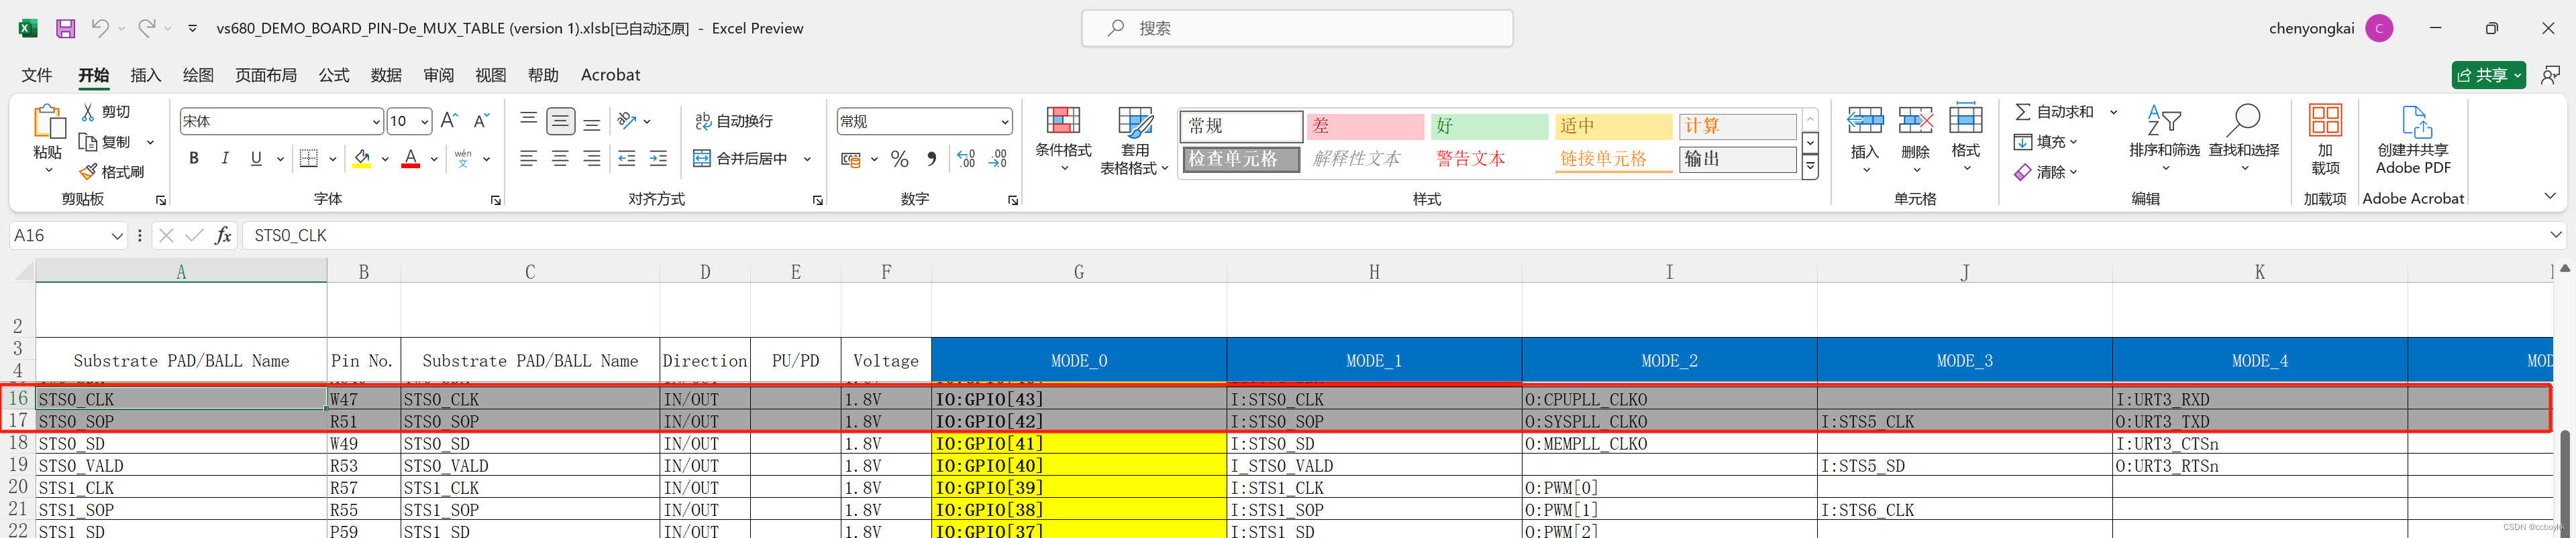Toggle left text alignment

click(529, 157)
